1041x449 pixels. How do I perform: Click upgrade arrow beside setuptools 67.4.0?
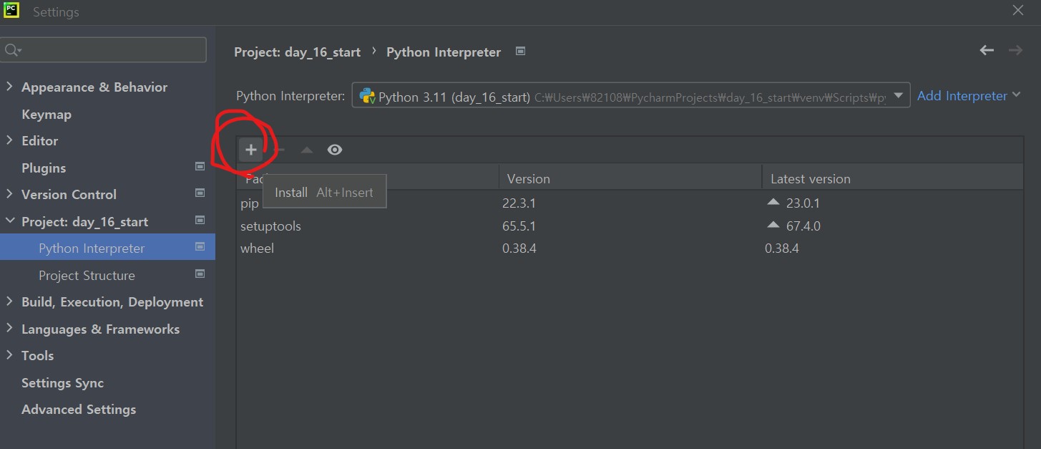773,226
